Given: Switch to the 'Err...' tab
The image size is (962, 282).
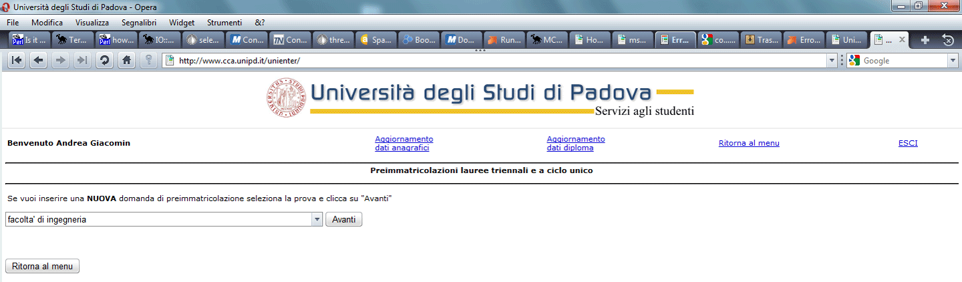Looking at the screenshot, I should coord(676,40).
